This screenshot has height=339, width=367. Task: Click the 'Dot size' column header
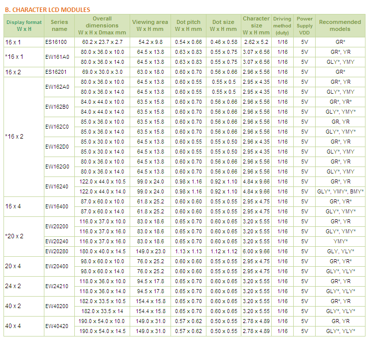coord(223,26)
